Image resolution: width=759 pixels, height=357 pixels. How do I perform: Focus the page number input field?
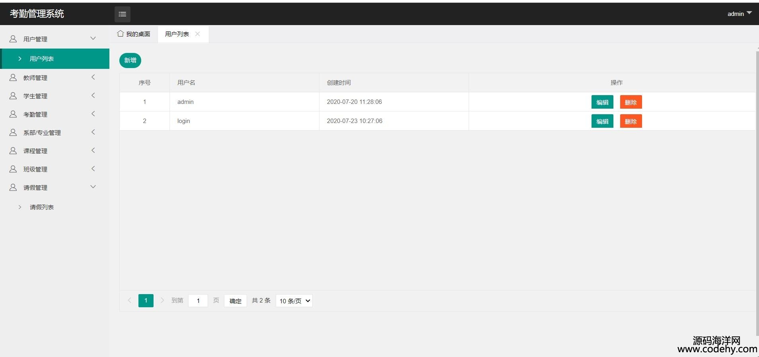198,300
